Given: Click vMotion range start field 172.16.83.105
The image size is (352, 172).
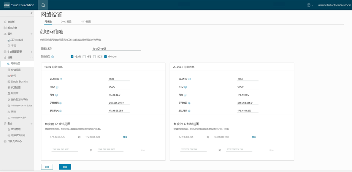Looking at the screenshot, I should tap(187, 137).
